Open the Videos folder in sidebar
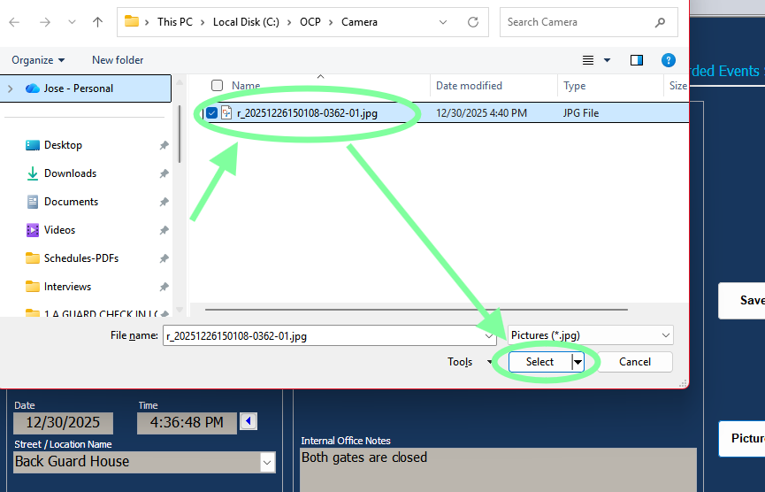Viewport: 765px width, 492px height. click(59, 230)
